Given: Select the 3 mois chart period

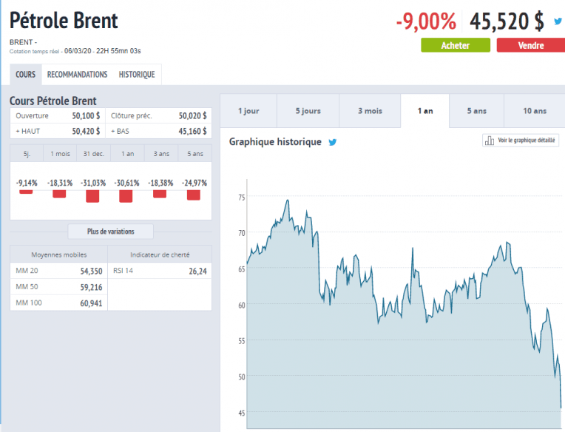Looking at the screenshot, I should [x=370, y=111].
